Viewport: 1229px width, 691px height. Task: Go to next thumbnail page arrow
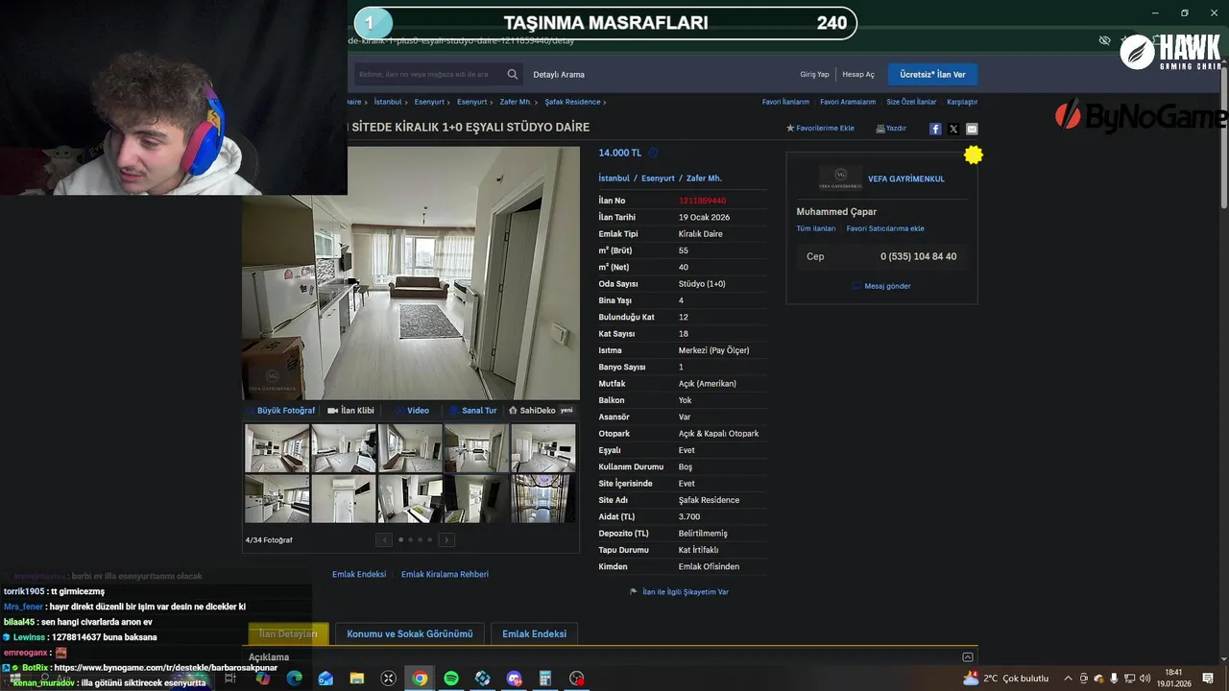point(446,539)
